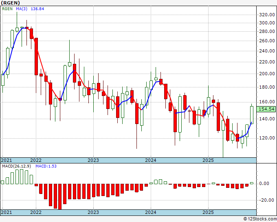Click the MACD(26,12,9) indicator label

point(16,166)
